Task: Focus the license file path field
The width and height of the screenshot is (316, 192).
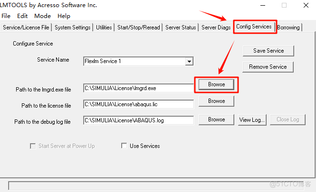Action: tap(139, 104)
